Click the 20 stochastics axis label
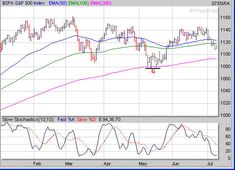The image size is (235, 170). point(228,151)
